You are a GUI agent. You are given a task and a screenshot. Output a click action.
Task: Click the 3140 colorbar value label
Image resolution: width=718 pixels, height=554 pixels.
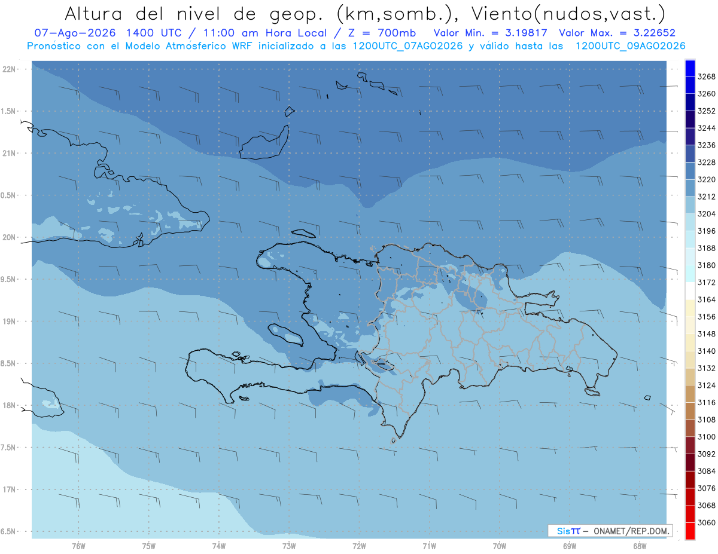pyautogui.click(x=707, y=351)
